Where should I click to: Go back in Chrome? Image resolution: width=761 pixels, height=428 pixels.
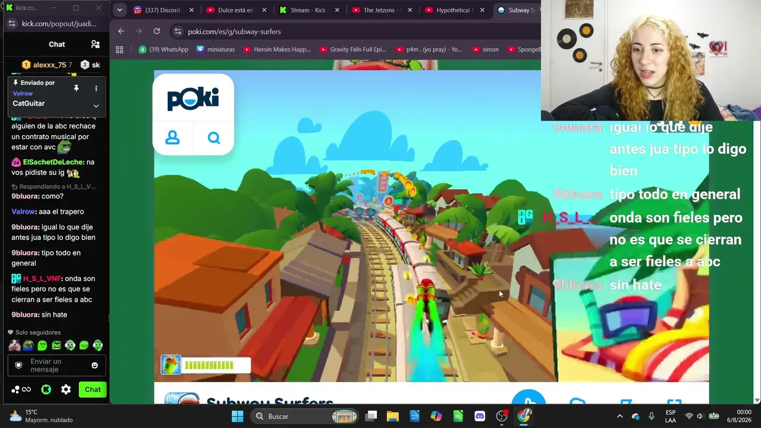tap(121, 31)
